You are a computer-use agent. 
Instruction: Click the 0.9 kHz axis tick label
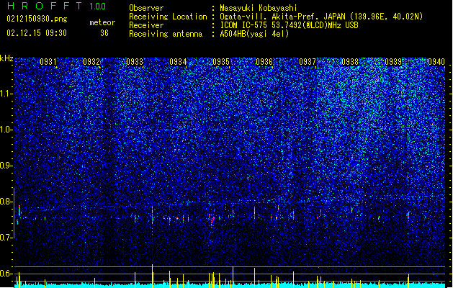coord(6,166)
